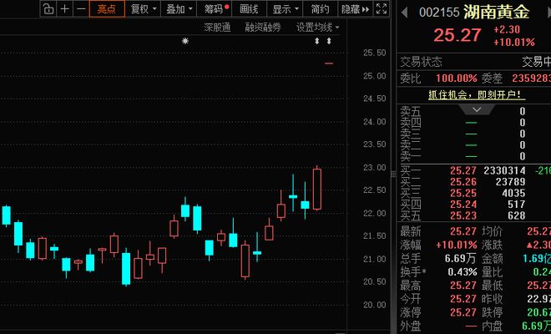Switch to 简约 simple view
Viewport: 551px width, 334px height.
click(x=320, y=9)
